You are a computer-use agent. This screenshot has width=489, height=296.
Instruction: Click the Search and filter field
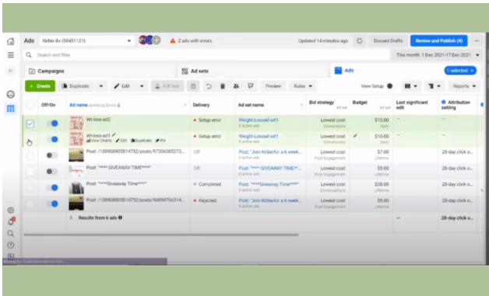(x=206, y=55)
